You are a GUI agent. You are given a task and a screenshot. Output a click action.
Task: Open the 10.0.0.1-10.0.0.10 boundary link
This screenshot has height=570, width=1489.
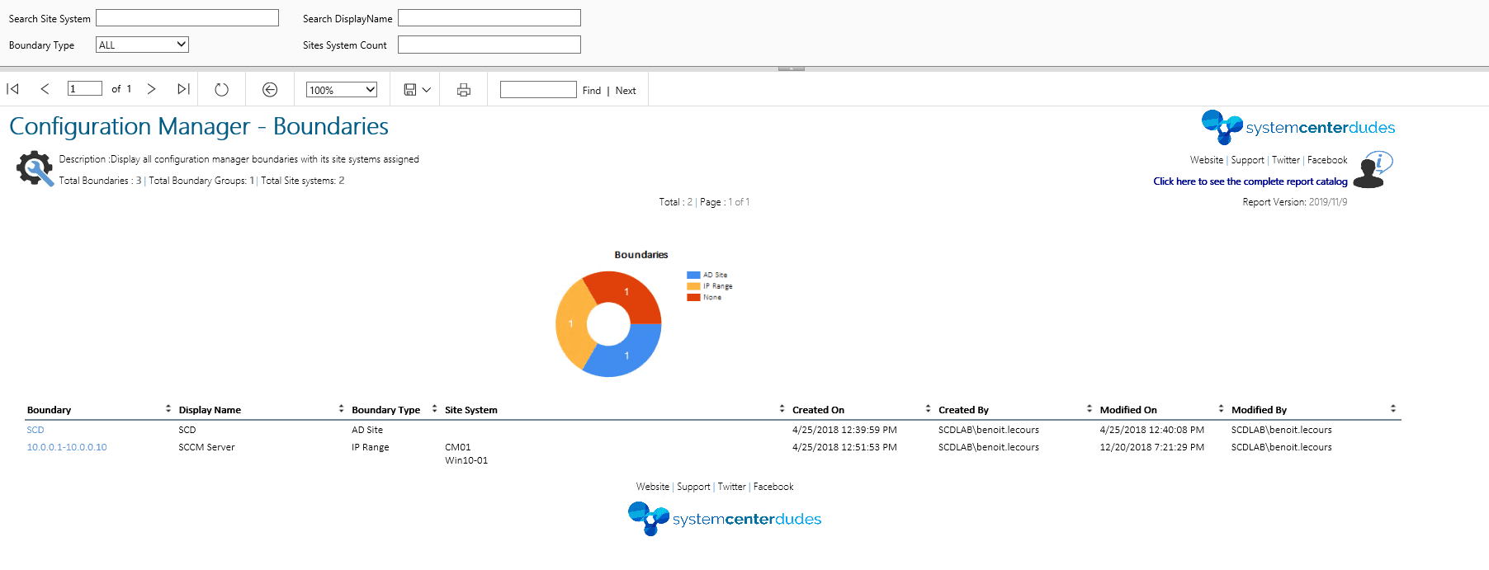(x=67, y=447)
